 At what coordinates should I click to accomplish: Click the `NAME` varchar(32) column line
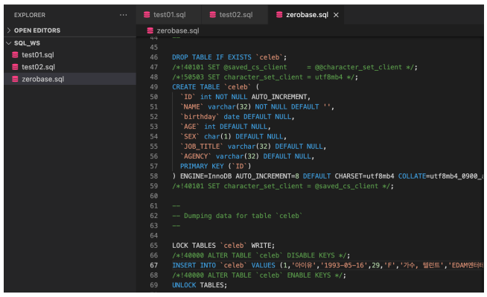coord(257,106)
